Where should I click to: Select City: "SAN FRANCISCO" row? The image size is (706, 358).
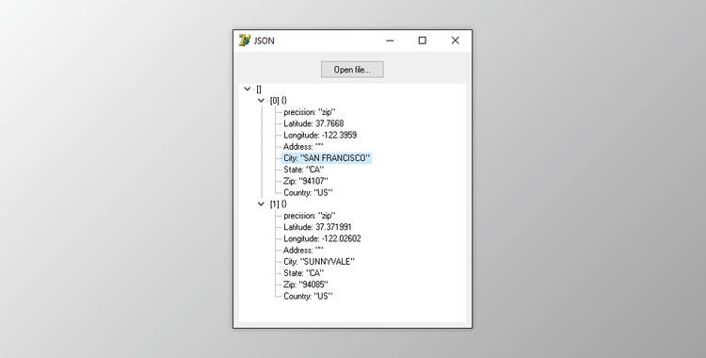coord(327,158)
